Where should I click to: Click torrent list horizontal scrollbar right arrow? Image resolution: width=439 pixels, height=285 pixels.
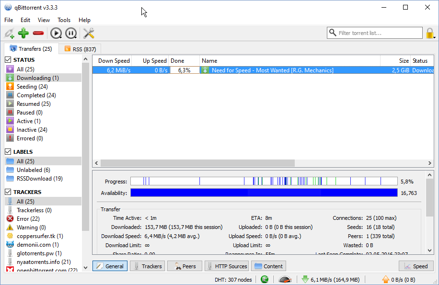tap(430, 163)
